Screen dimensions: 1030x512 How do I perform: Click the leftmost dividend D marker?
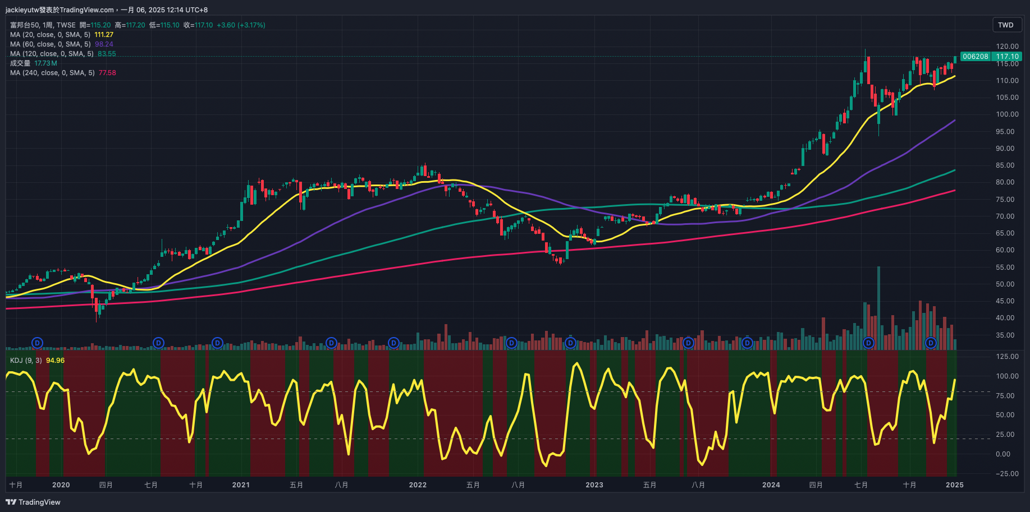pos(37,343)
